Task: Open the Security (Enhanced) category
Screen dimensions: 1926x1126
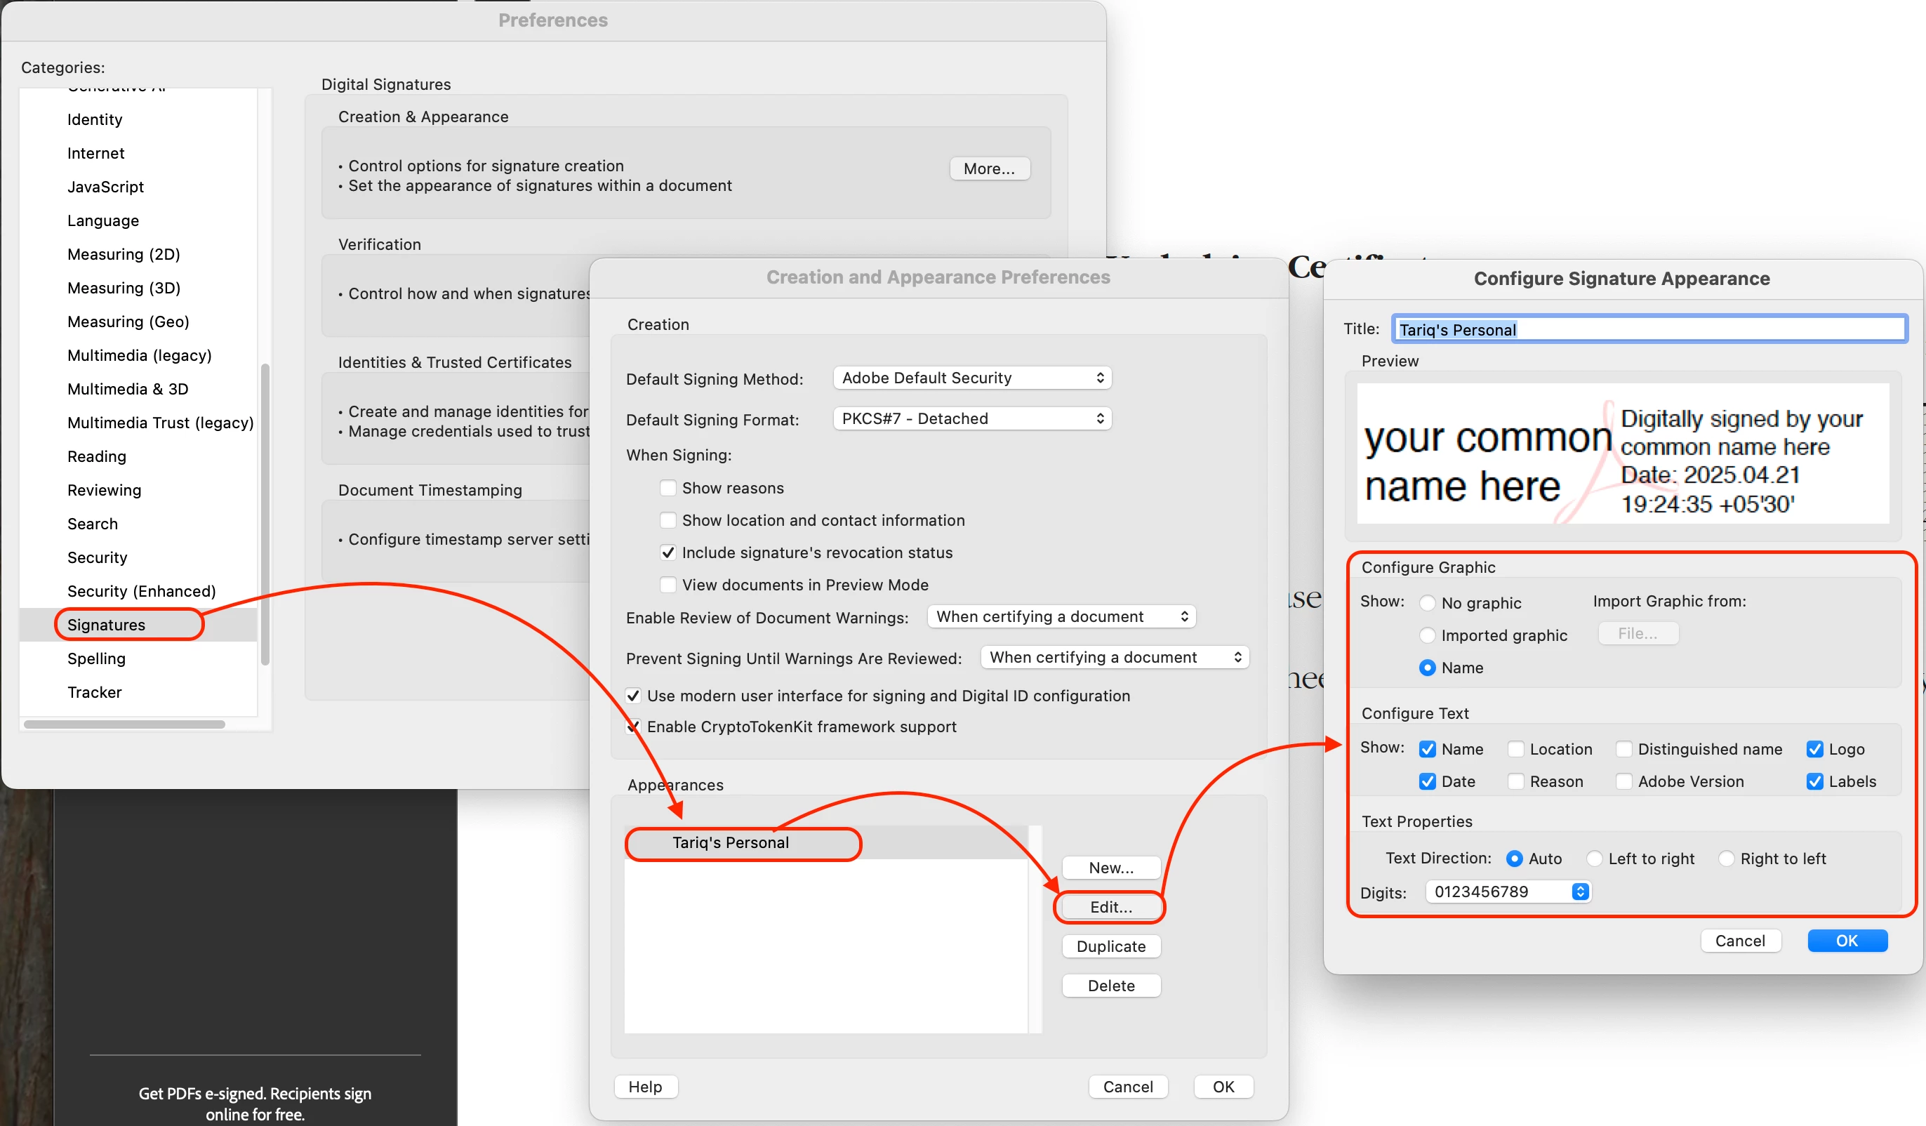Action: 141,591
